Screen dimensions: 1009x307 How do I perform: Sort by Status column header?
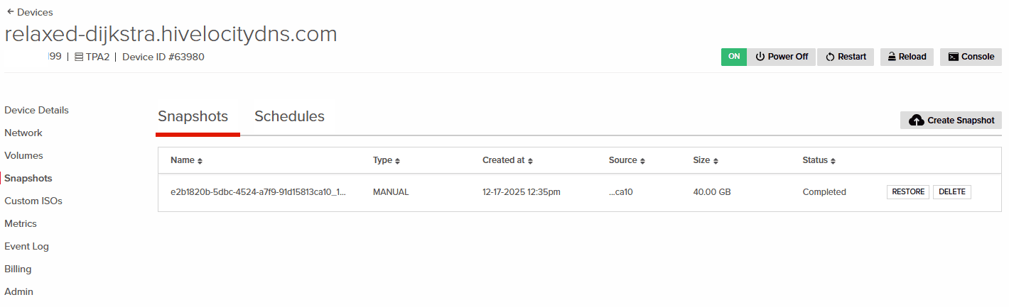(x=819, y=160)
